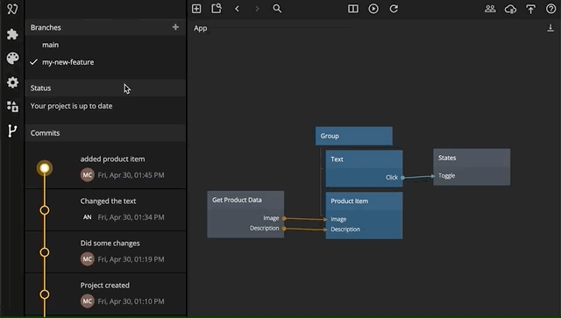Click commit dot for 'Did some changes'
This screenshot has height=318, width=561.
[45, 252]
